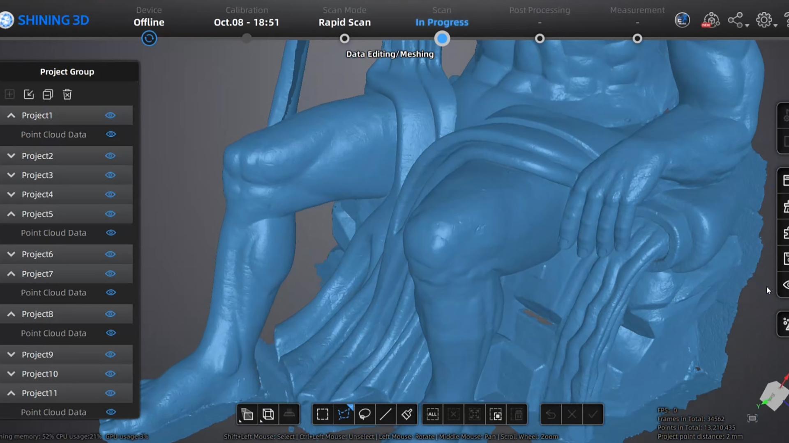
Task: Open the E-Mode round icon
Action: coord(682,20)
